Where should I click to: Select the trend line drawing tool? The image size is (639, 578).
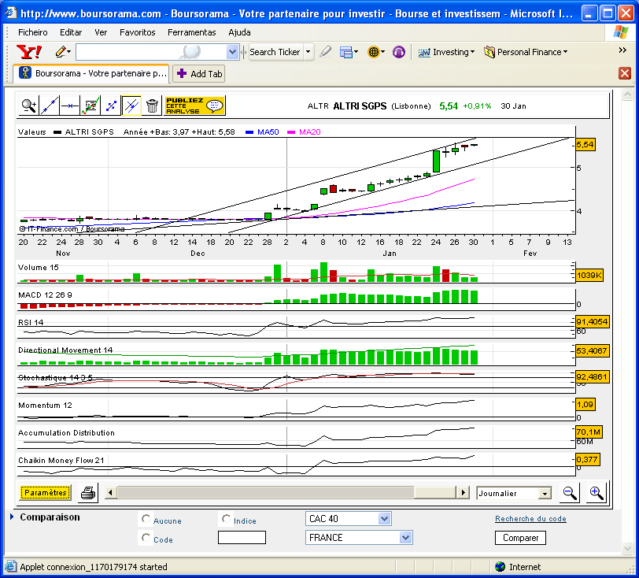pos(50,106)
